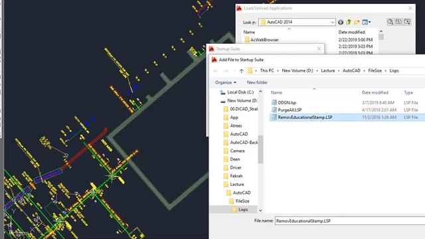
Task: Open the 00.DICAD_Strak folder in tree
Action: 240,109
